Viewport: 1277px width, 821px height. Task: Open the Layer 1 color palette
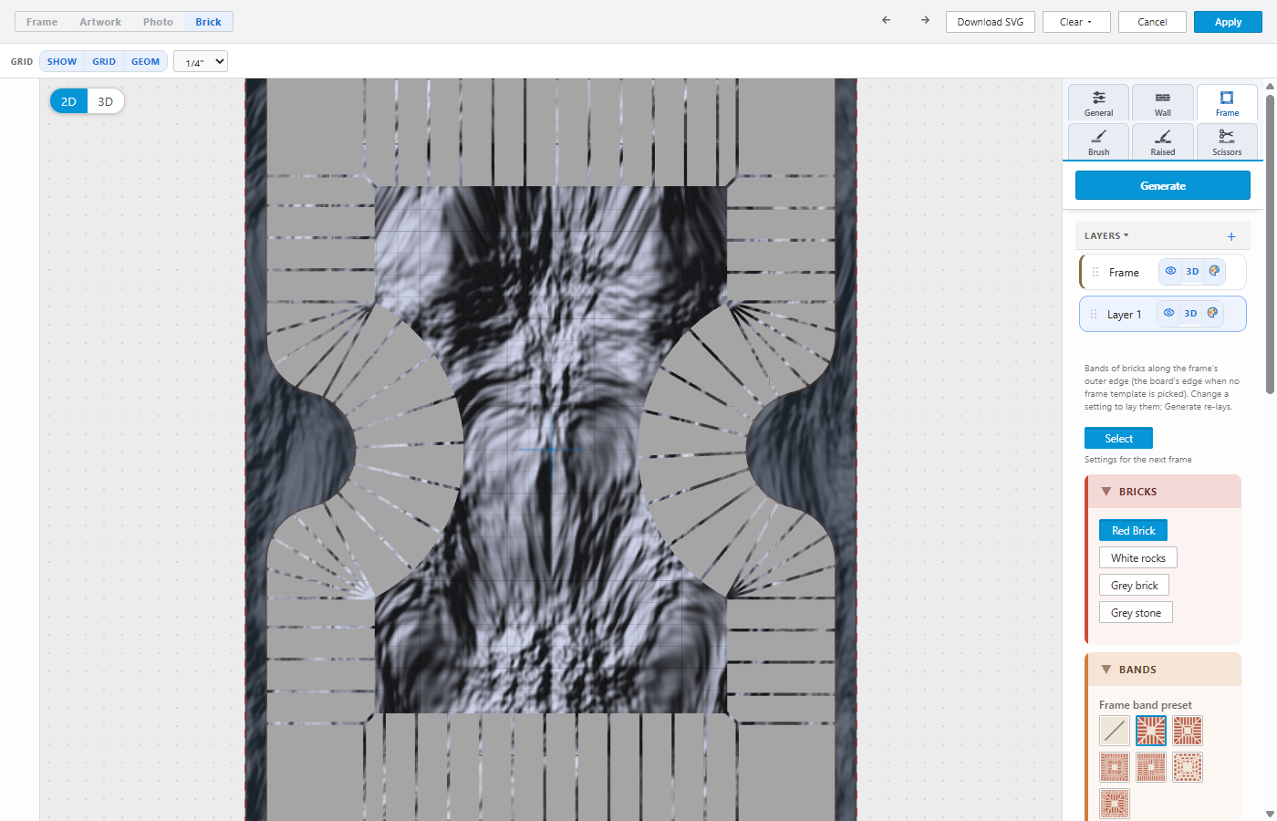click(x=1212, y=313)
